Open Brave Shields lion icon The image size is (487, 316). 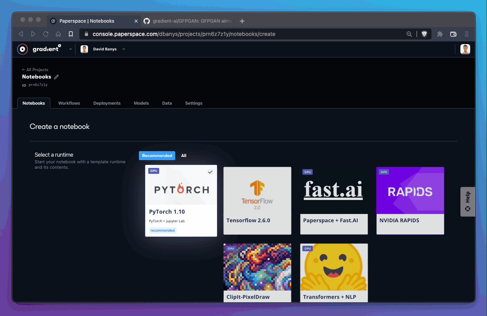pyautogui.click(x=424, y=34)
